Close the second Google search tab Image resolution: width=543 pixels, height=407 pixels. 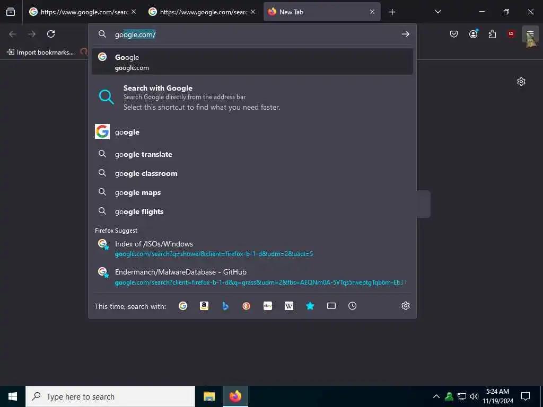pos(253,12)
